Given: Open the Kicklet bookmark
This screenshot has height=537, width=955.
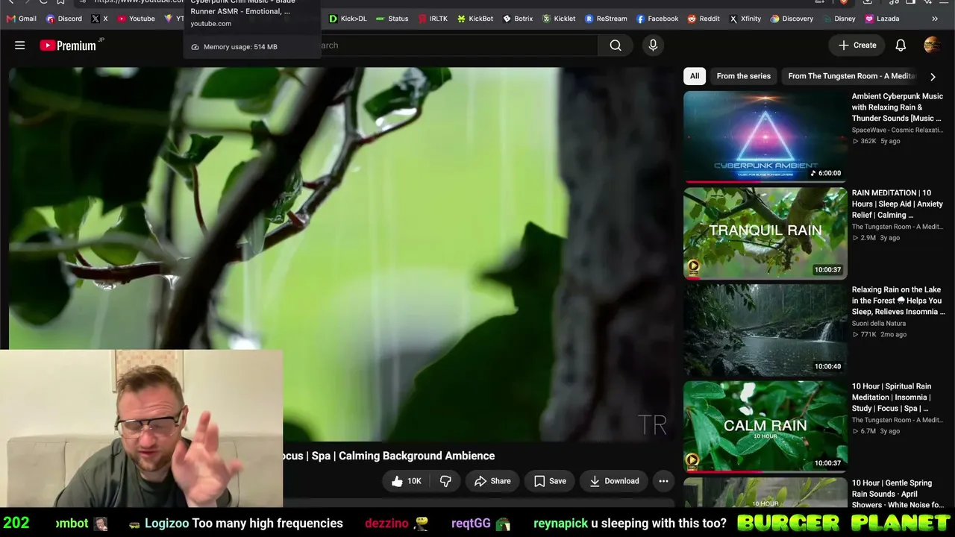Looking at the screenshot, I should tap(559, 19).
